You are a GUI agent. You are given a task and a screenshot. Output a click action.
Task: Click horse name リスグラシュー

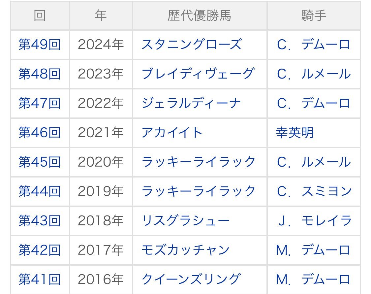point(185,221)
